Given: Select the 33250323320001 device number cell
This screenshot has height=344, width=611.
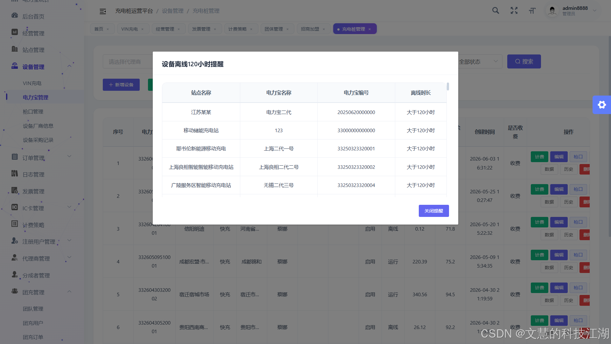Looking at the screenshot, I should tap(356, 148).
